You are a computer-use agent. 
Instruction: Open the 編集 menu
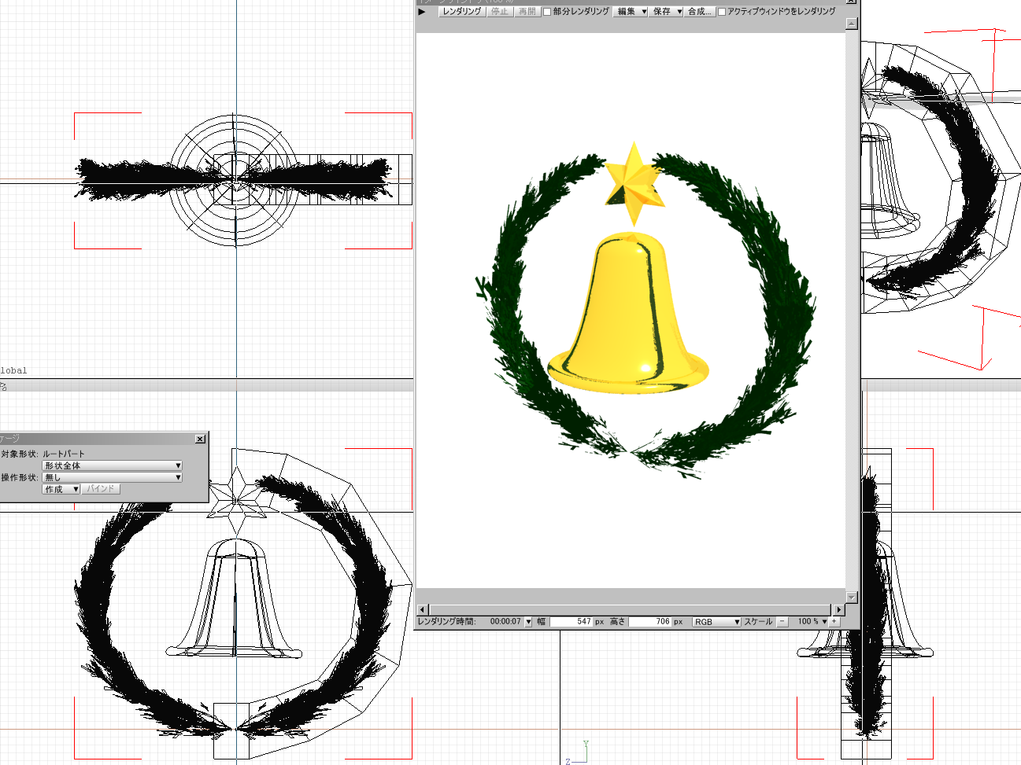[631, 11]
